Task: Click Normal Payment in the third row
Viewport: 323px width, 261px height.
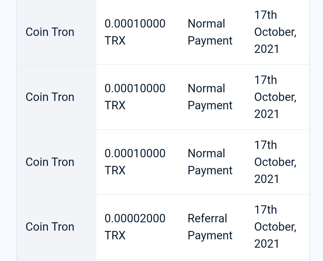Action: 210,162
